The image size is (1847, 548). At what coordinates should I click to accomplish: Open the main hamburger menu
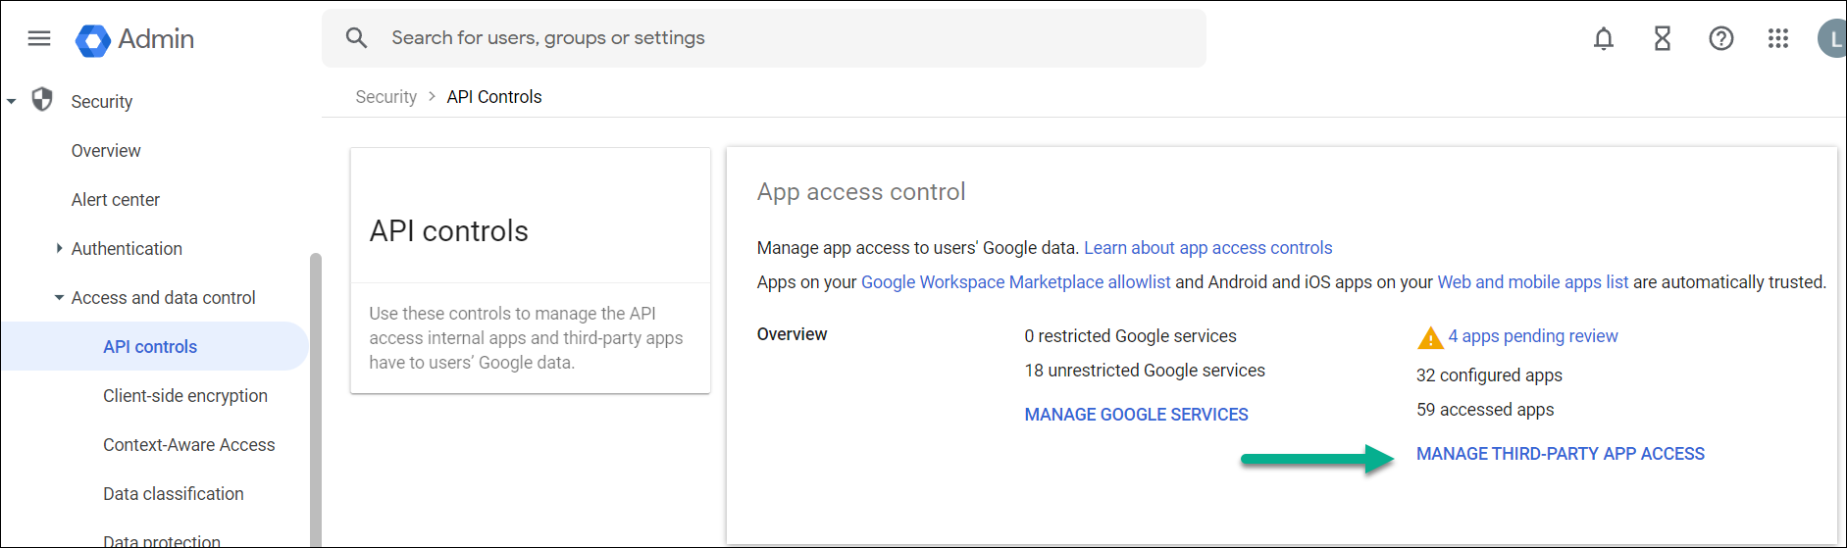[x=39, y=38]
